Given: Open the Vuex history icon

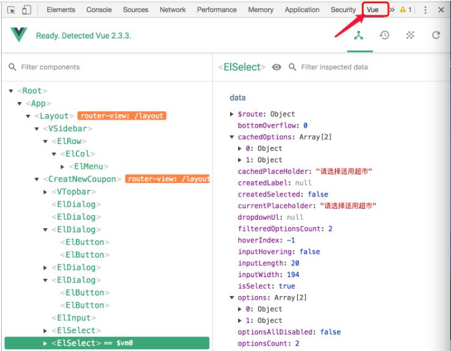Looking at the screenshot, I should [384, 35].
